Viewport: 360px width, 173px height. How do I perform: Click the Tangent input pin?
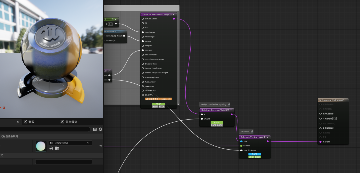[143, 46]
